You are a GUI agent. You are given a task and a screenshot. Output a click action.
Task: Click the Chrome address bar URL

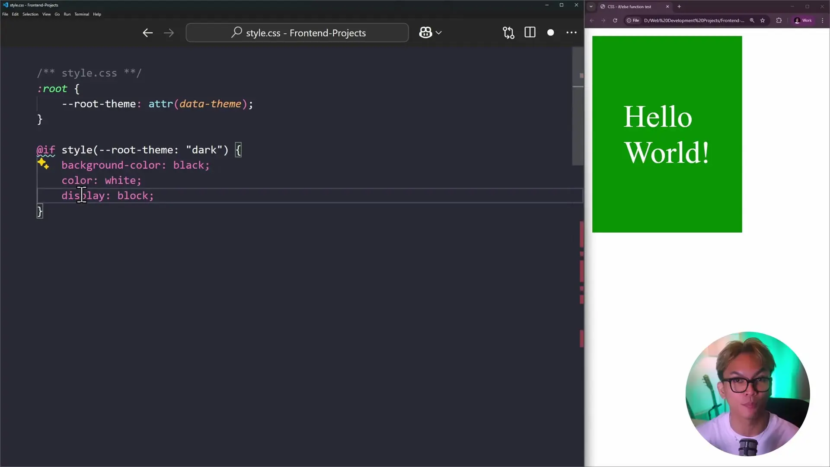(694, 20)
